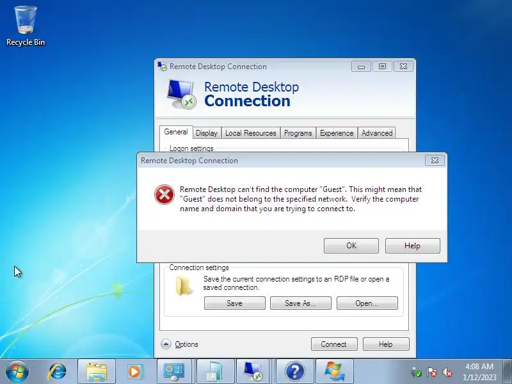Click the Connect button
This screenshot has width=512, height=384.
tap(334, 344)
